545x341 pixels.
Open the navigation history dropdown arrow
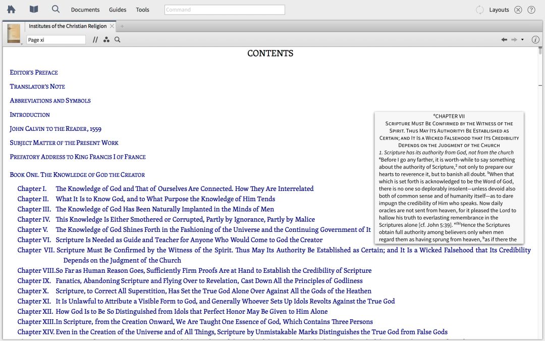tap(522, 40)
